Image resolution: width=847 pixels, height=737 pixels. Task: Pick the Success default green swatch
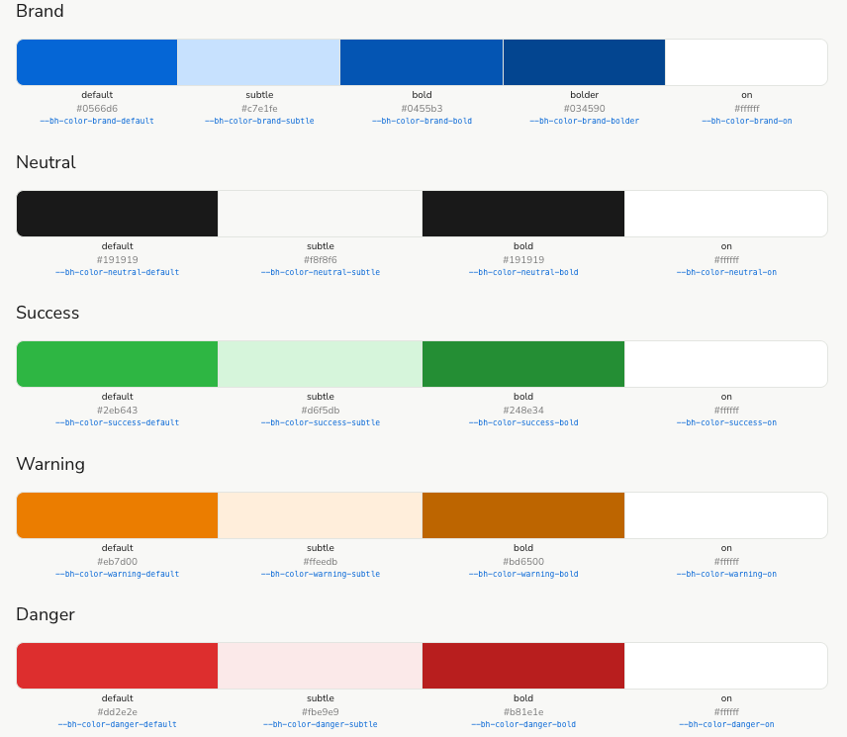point(117,364)
